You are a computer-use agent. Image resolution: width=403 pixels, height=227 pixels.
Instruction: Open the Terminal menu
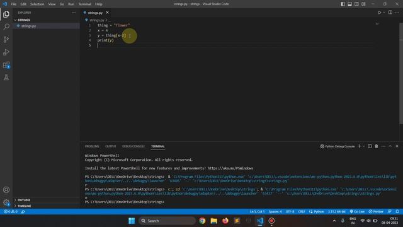pos(85,4)
